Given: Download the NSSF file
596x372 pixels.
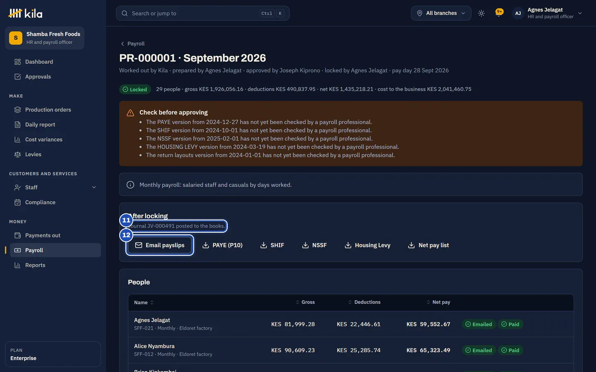Looking at the screenshot, I should [x=314, y=246].
